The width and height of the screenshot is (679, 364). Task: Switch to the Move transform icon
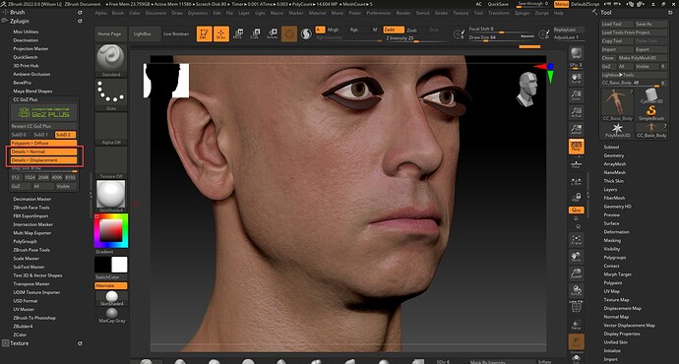[x=238, y=33]
